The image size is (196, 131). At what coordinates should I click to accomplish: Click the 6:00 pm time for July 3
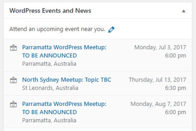[176, 56]
